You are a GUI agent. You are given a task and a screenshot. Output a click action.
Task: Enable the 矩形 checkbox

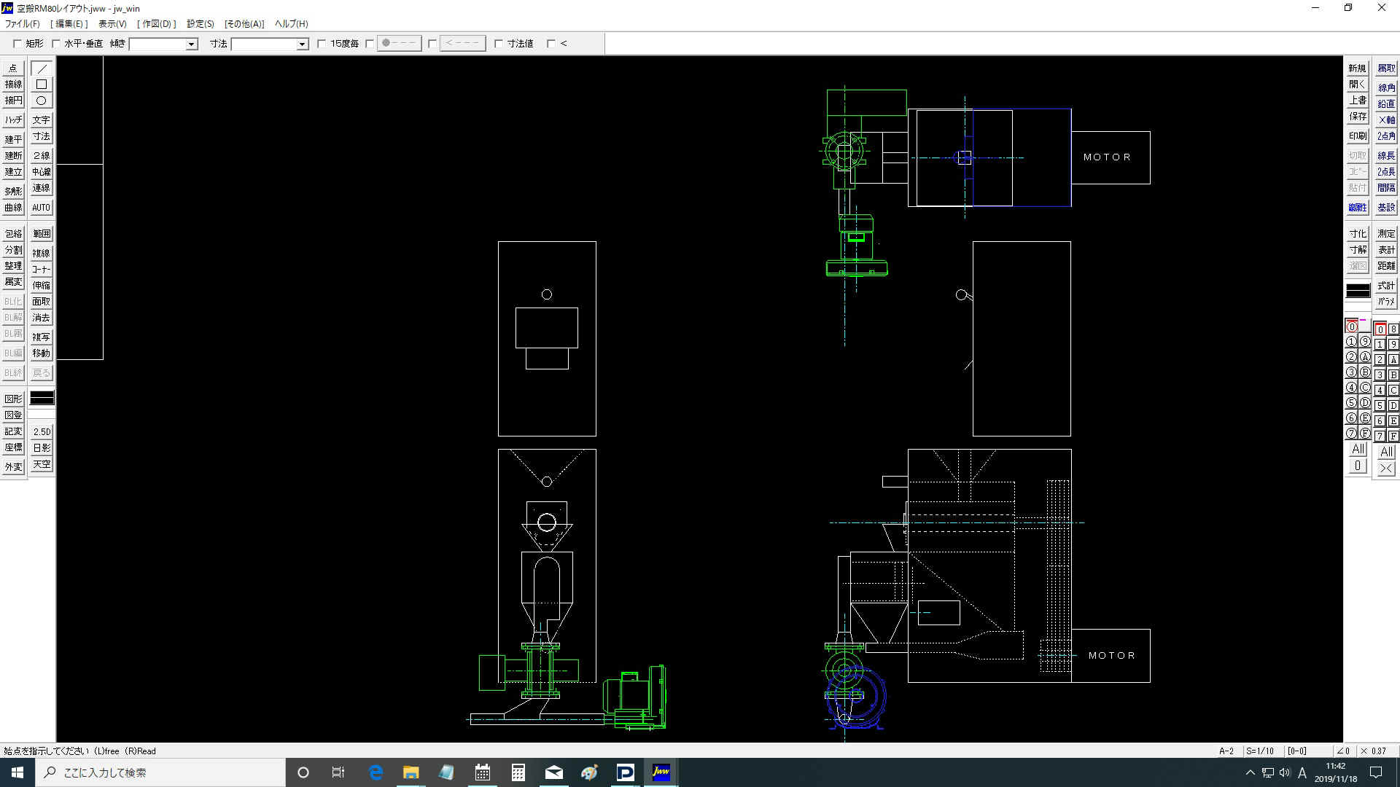click(17, 44)
